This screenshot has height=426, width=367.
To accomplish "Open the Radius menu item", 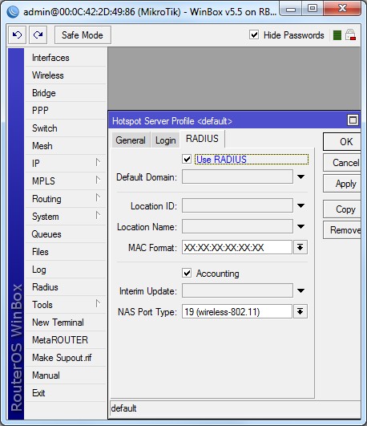I will 66,287.
